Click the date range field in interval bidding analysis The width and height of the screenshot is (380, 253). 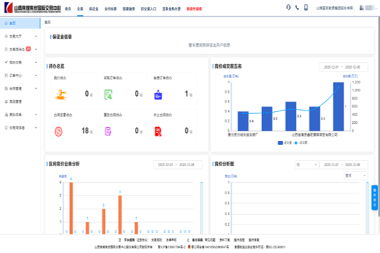click(177, 164)
